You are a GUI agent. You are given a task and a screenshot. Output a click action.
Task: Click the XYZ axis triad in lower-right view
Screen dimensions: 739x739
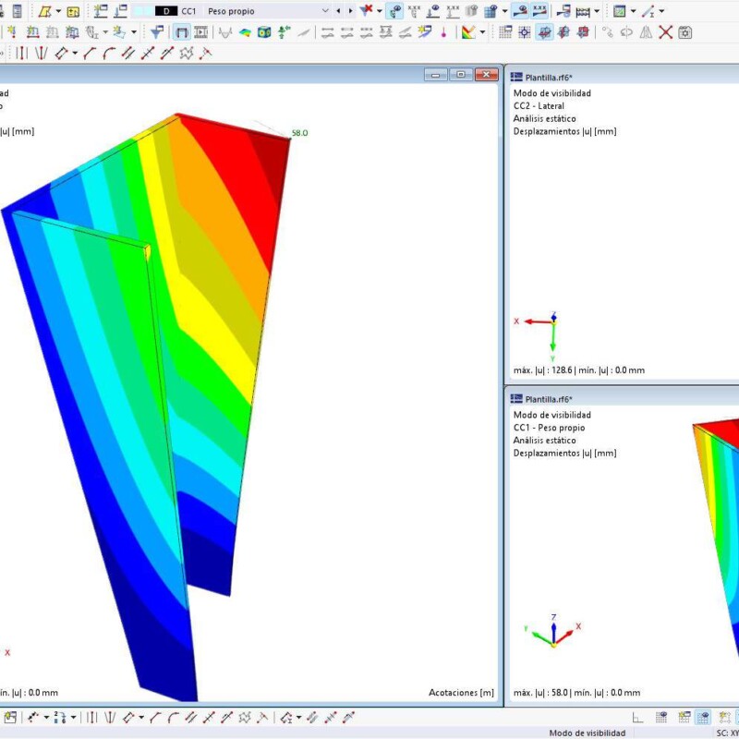[553, 631]
